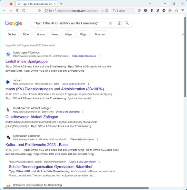The image size is (187, 190).
Task: Click the Ungefähr 613 Ergebnisse count text
Action: click(x=30, y=45)
